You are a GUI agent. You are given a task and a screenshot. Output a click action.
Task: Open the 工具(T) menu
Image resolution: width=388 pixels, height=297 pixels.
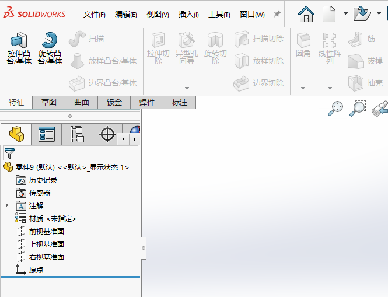pos(219,14)
